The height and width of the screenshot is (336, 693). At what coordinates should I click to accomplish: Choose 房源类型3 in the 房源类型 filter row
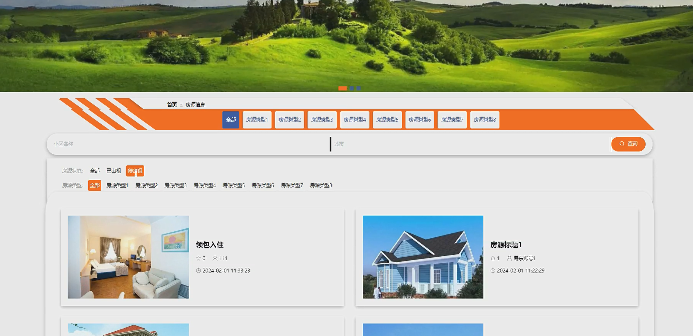(175, 185)
